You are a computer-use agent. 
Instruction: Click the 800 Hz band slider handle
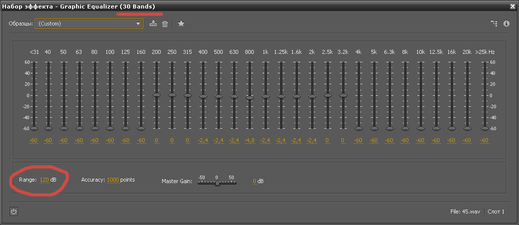click(x=249, y=98)
